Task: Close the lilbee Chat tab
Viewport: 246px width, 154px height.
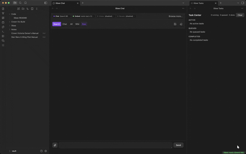Action: pos(78,3)
